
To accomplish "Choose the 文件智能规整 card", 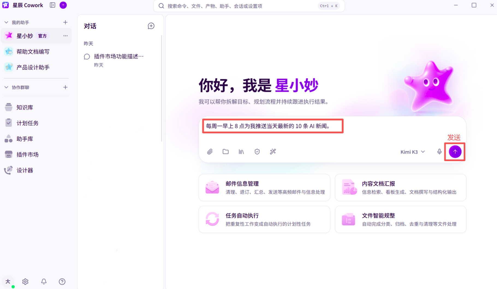I will 400,219.
